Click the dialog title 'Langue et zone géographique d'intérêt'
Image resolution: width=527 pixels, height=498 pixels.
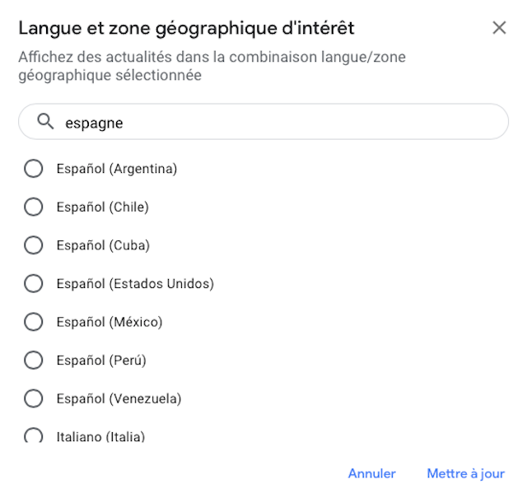[x=186, y=28]
